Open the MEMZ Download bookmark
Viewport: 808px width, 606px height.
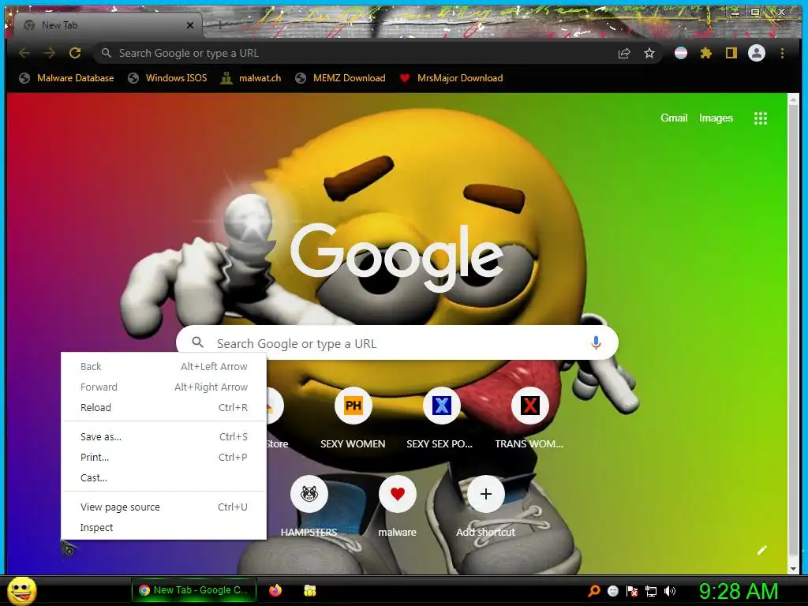pos(341,78)
